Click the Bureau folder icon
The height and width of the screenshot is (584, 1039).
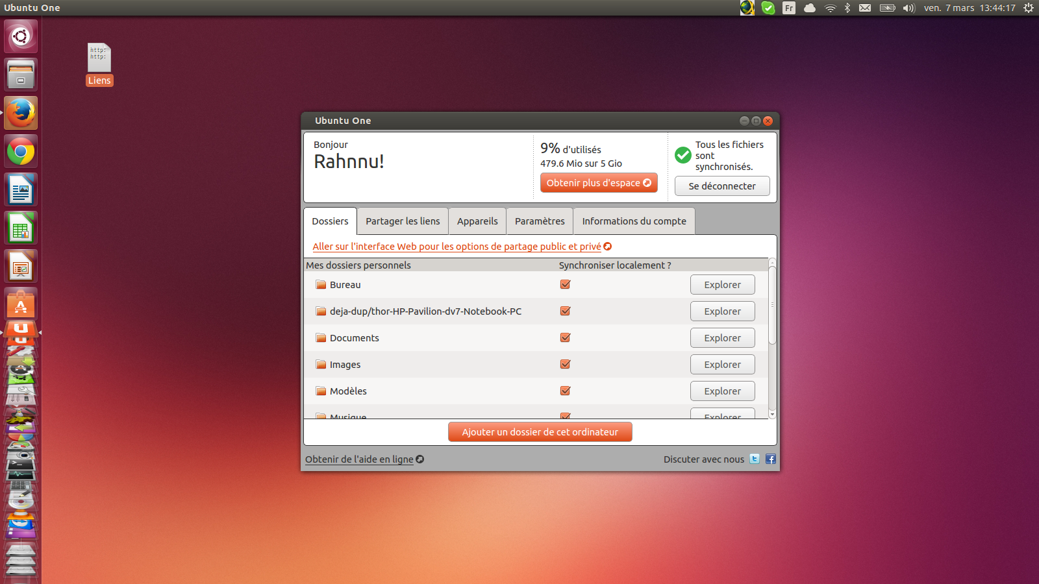point(321,284)
